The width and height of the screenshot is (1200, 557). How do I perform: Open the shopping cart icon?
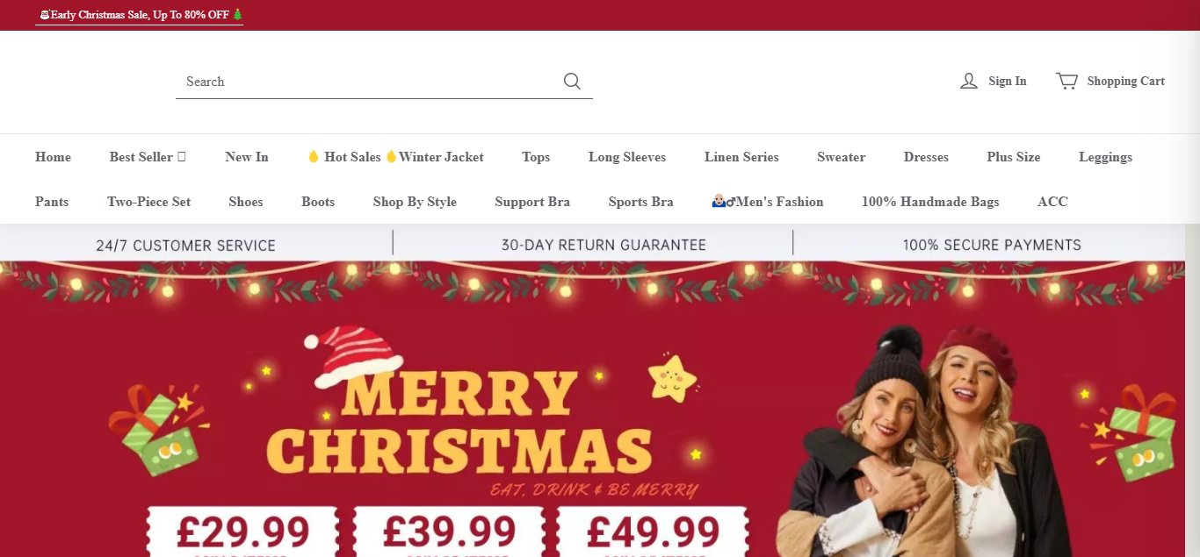1067,81
